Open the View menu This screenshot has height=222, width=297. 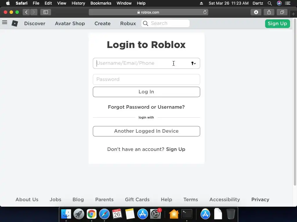click(x=62, y=3)
